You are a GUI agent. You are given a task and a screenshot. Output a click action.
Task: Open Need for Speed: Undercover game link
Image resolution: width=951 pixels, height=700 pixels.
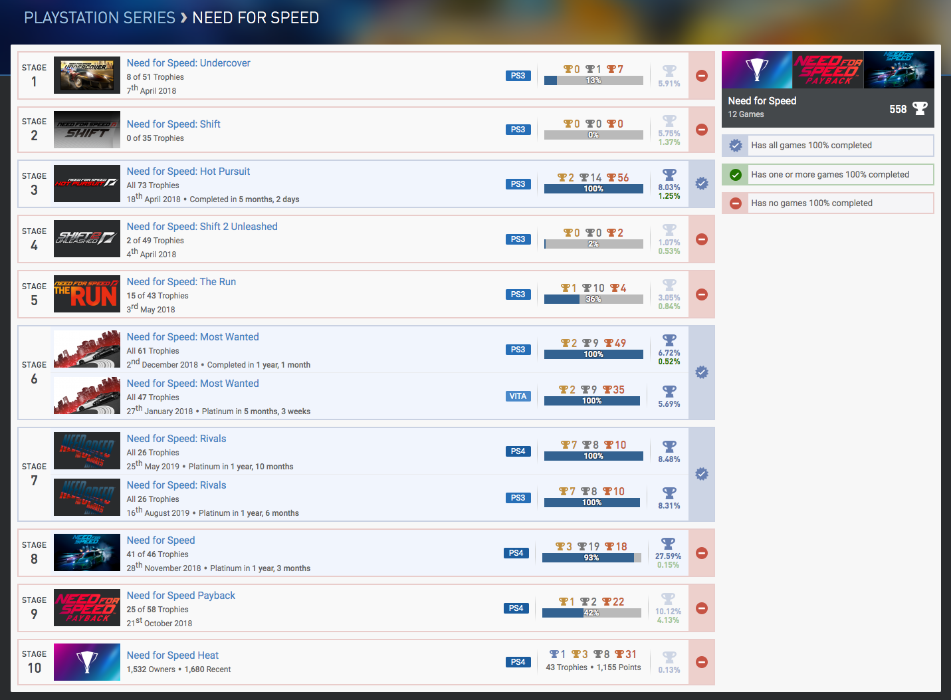(188, 63)
